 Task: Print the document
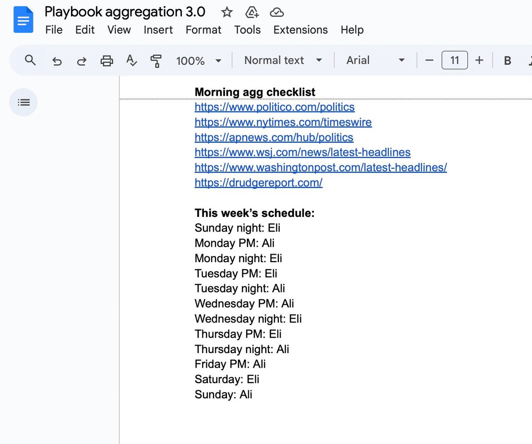(x=106, y=61)
